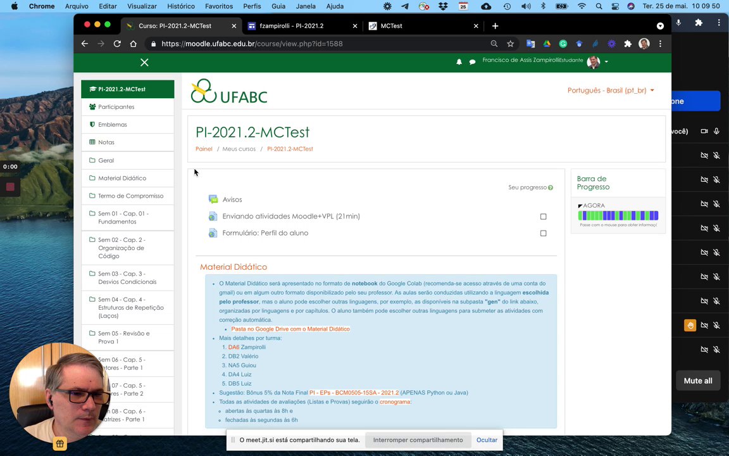The width and height of the screenshot is (729, 456).
Task: Open Notas in sidebar
Action: [x=128, y=142]
